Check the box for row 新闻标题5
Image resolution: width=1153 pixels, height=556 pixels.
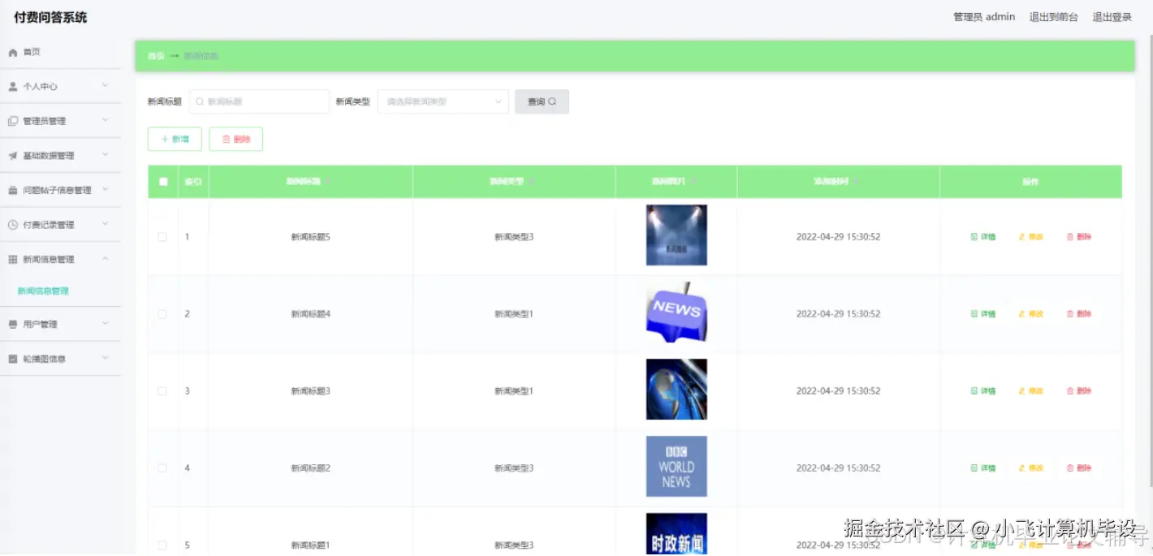(x=162, y=237)
